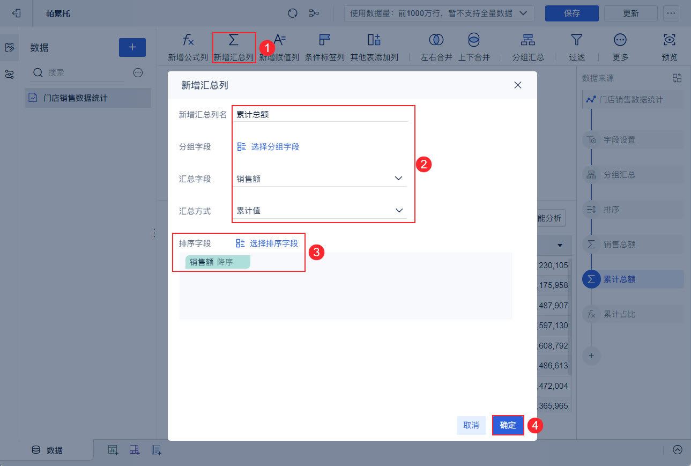Choose 新增赋值列 in the toolbar

[279, 47]
